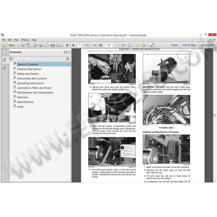Go to previous page arrow
Image resolution: width=217 pixels, height=217 pixels.
point(67,45)
